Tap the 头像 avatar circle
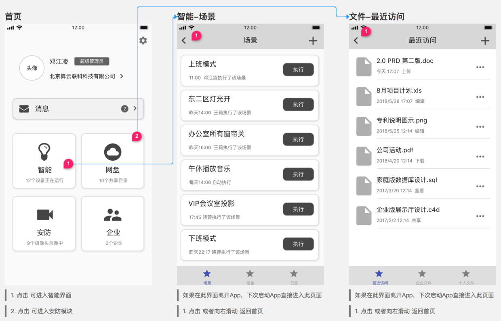The height and width of the screenshot is (321, 501). [32, 68]
